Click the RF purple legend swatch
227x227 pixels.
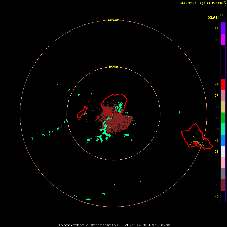click(x=223, y=28)
